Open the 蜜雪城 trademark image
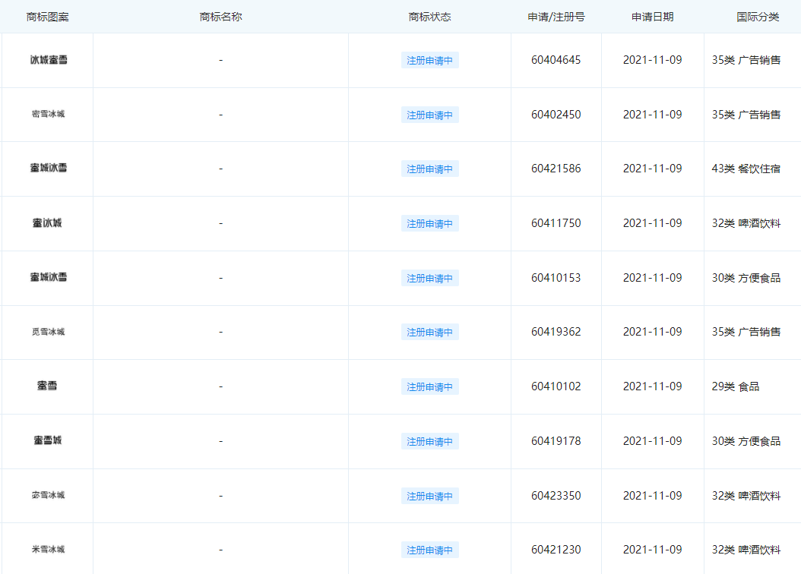Screen dimensions: 801x574 48,440
